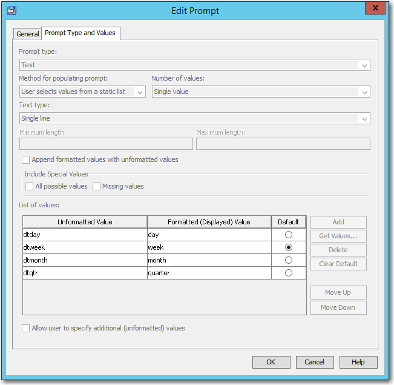
Task: Set dtday as the default value
Action: coord(288,235)
